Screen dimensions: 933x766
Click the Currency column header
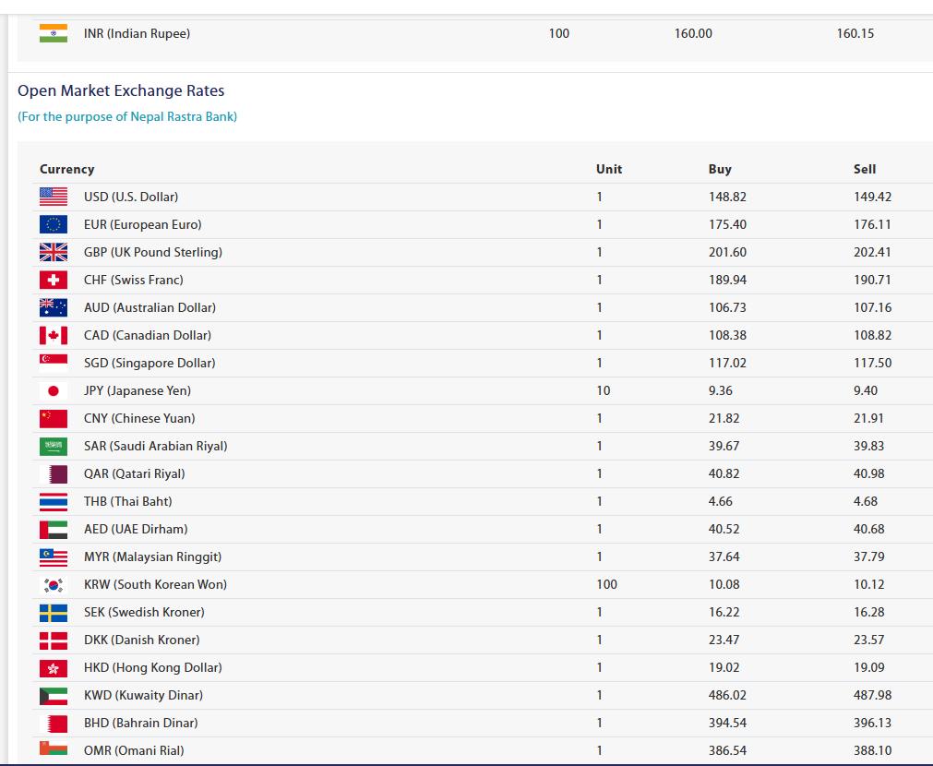[x=66, y=169]
